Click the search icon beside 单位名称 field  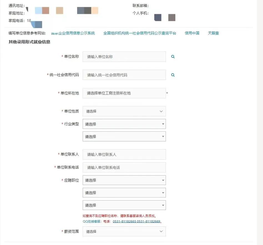click(173, 56)
